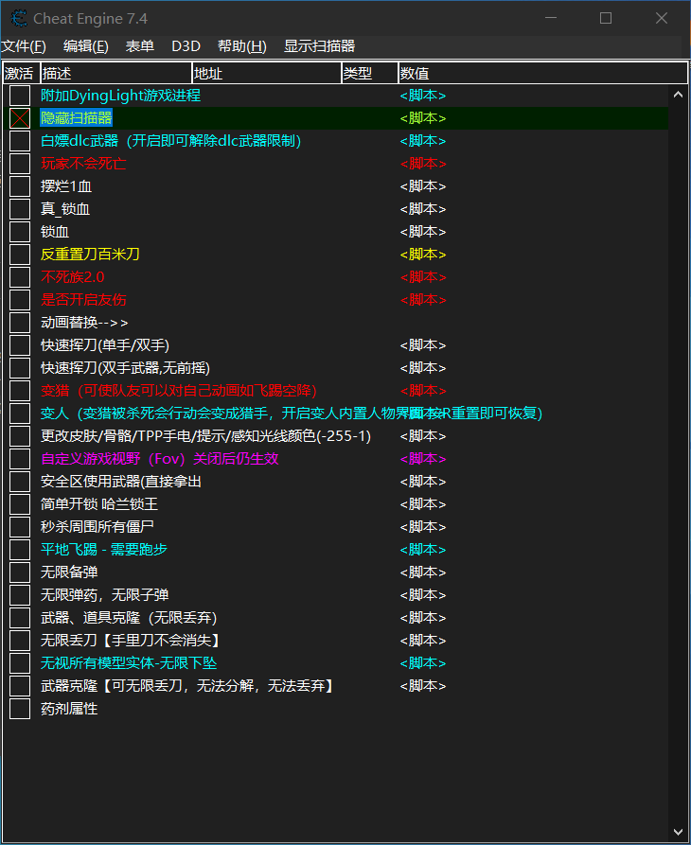Click <脚本> value of 平地飞踢 row
This screenshot has height=845, width=691.
pyautogui.click(x=423, y=549)
